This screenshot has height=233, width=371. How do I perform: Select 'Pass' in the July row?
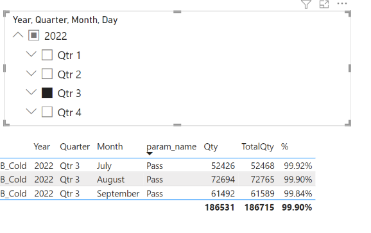coord(155,166)
